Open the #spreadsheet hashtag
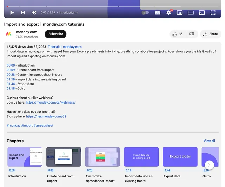The width and height of the screenshot is (225, 187). coord(44,126)
